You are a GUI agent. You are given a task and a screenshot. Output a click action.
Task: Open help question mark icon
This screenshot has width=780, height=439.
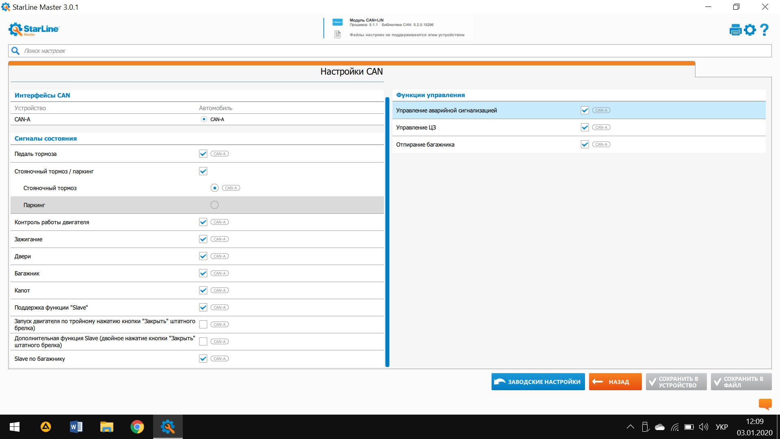pos(764,30)
